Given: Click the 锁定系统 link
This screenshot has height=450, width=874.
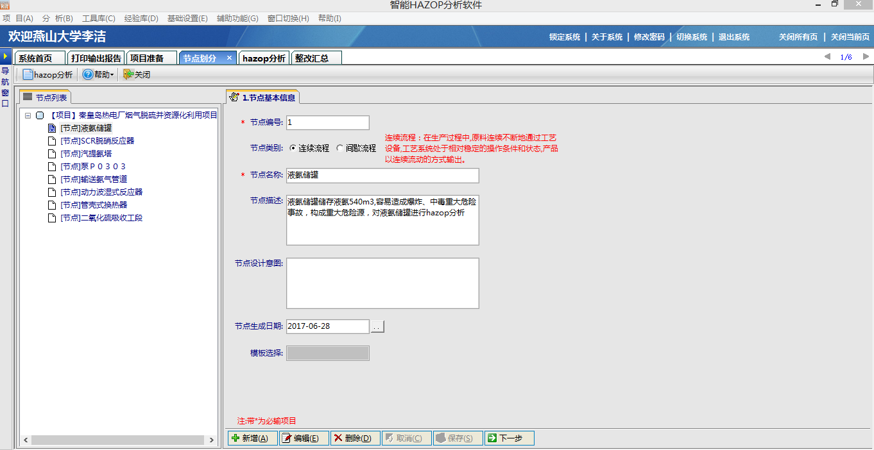Looking at the screenshot, I should 565,37.
